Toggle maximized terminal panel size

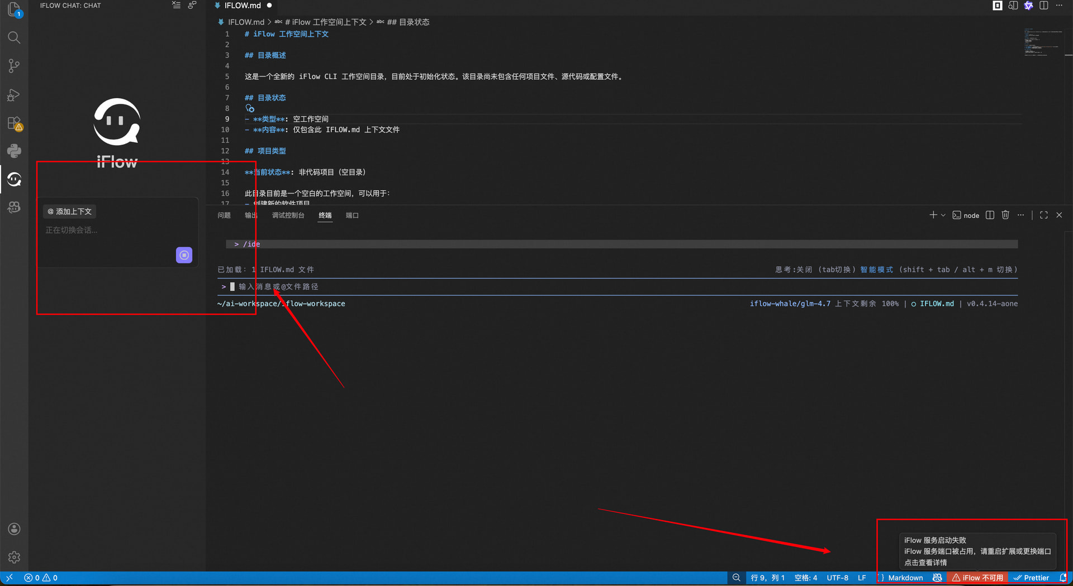(1043, 215)
